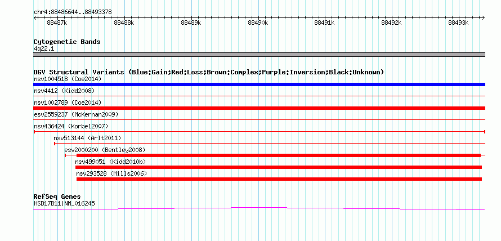Open variant nsv513144 (Arlt2011) label

(x=87, y=138)
